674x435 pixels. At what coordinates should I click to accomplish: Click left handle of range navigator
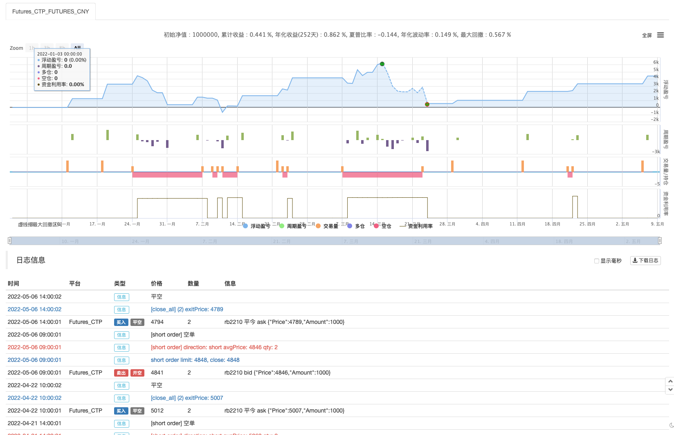pyautogui.click(x=9, y=241)
